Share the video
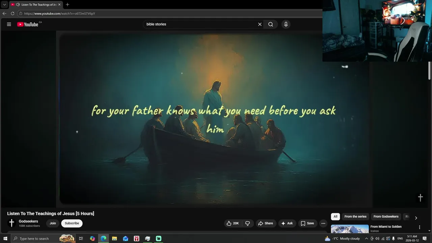Screen dimensions: 432x243 tap(266, 223)
